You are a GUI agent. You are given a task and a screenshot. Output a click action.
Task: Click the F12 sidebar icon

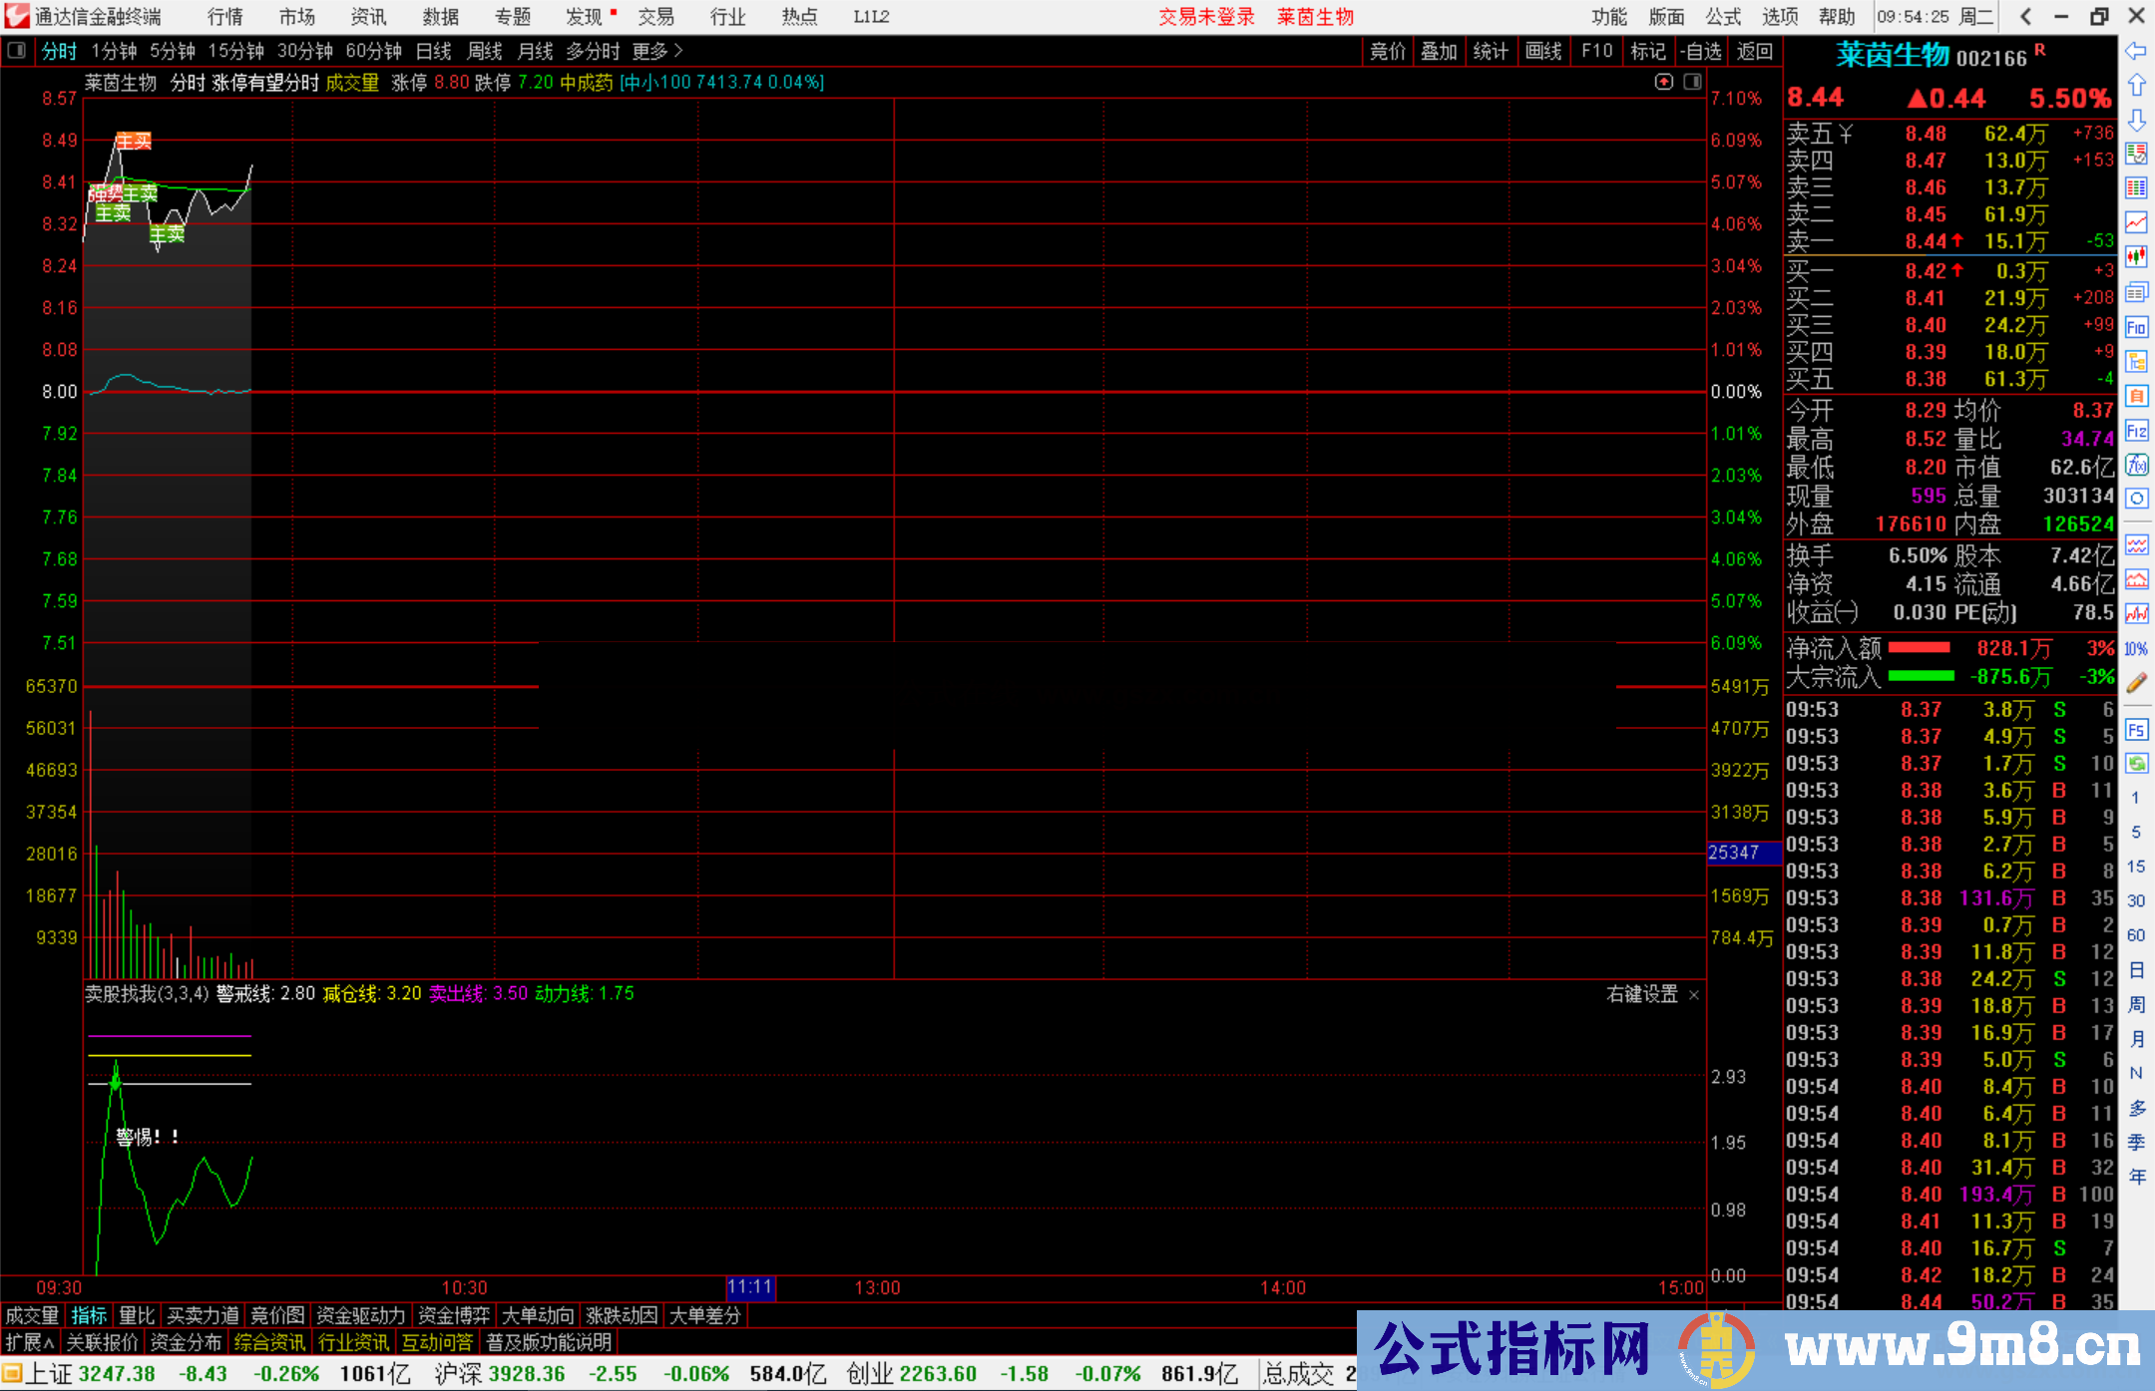pyautogui.click(x=2136, y=432)
